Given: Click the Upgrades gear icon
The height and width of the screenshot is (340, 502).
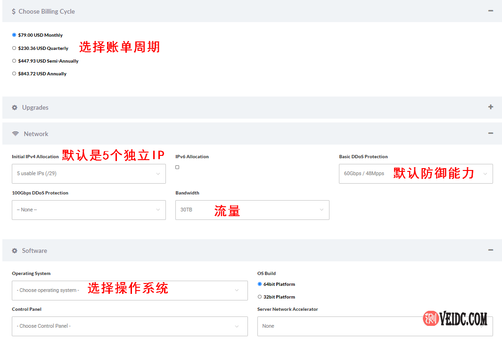Looking at the screenshot, I should 15,107.
